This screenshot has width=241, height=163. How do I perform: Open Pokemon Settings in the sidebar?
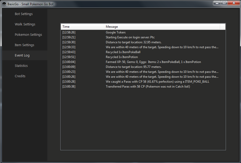tap(28, 35)
